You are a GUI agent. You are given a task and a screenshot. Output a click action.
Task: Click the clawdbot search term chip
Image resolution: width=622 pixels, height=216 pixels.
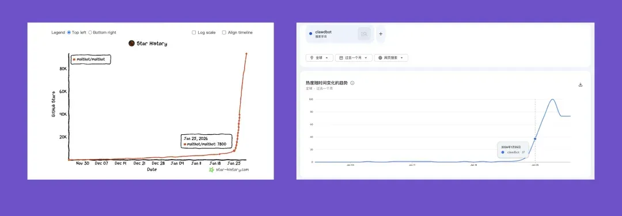(x=340, y=34)
